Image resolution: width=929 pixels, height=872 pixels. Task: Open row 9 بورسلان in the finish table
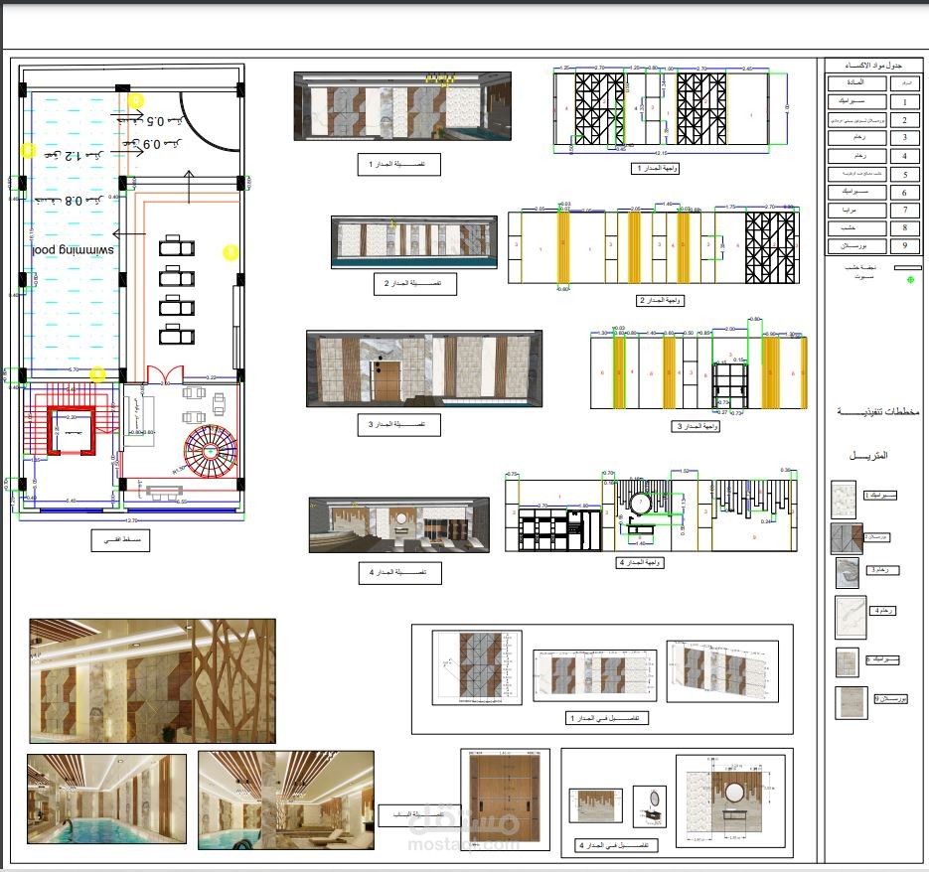[x=858, y=243]
